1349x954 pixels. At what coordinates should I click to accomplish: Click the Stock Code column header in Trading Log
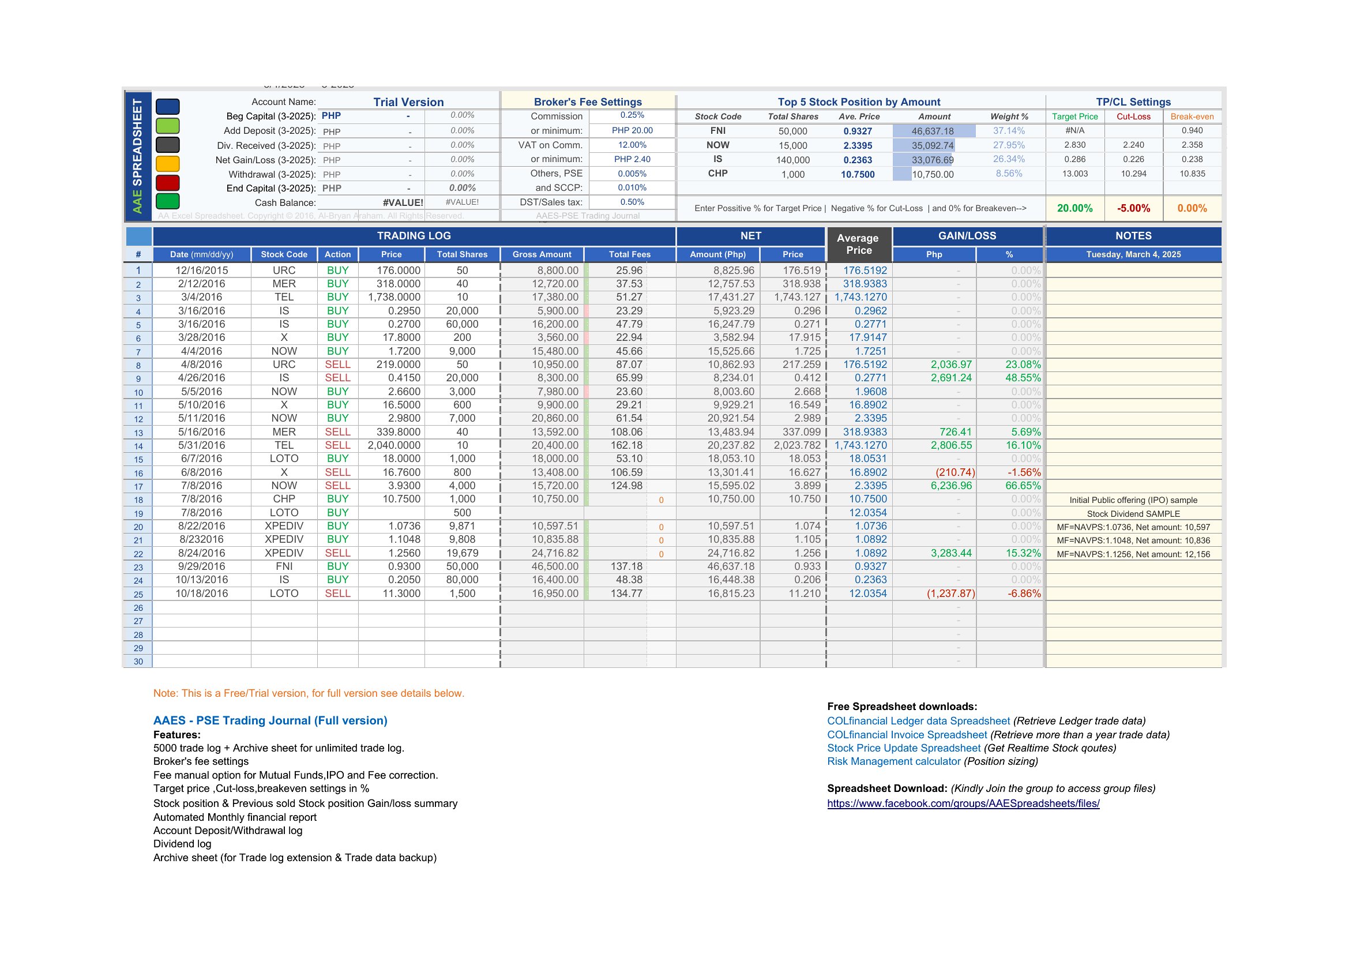284,254
